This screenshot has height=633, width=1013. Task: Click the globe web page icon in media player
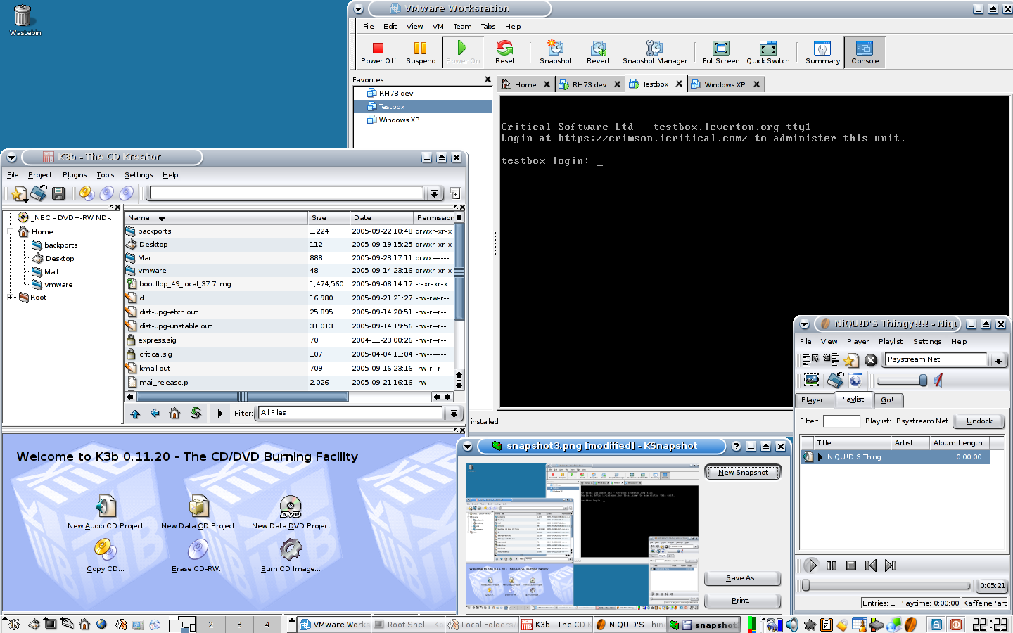coord(855,381)
